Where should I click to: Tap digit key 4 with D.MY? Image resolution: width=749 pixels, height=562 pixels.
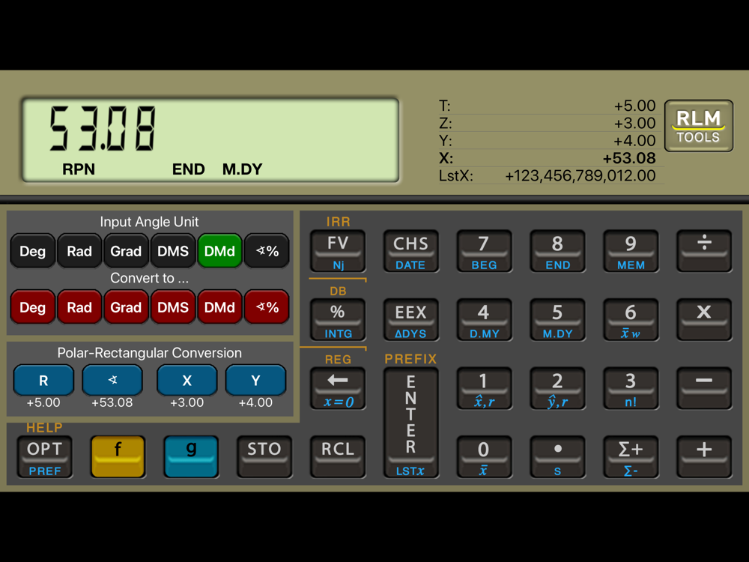pyautogui.click(x=484, y=320)
